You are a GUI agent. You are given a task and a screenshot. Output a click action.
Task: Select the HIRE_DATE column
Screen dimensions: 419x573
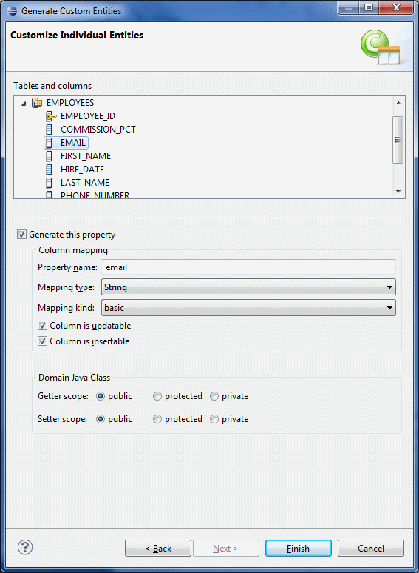[x=82, y=170]
